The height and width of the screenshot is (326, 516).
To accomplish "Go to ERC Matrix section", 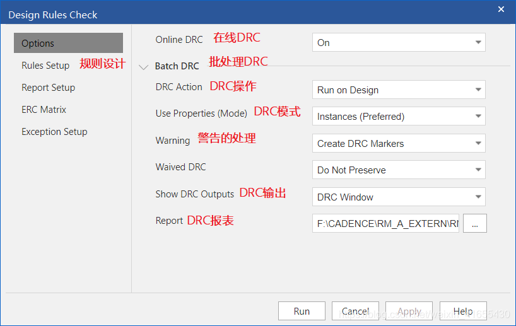I will pyautogui.click(x=44, y=110).
